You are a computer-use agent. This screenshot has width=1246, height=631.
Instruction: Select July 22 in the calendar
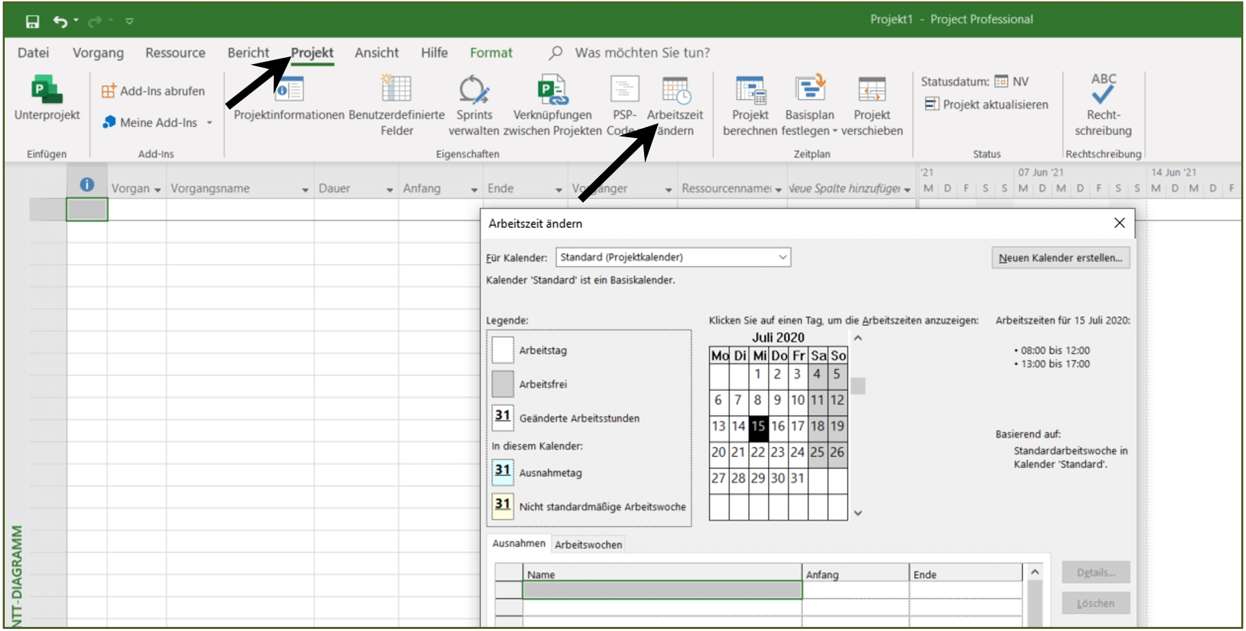pos(758,452)
